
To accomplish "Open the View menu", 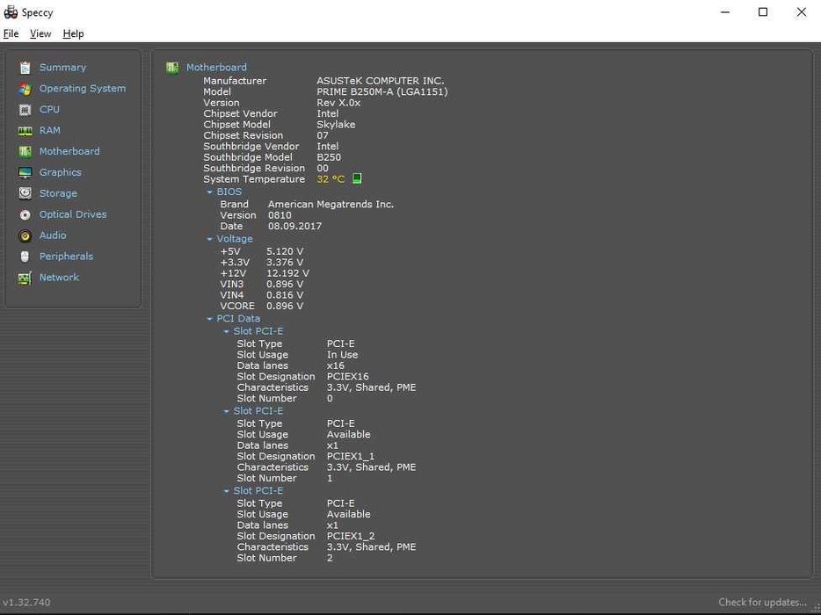I will click(x=40, y=33).
